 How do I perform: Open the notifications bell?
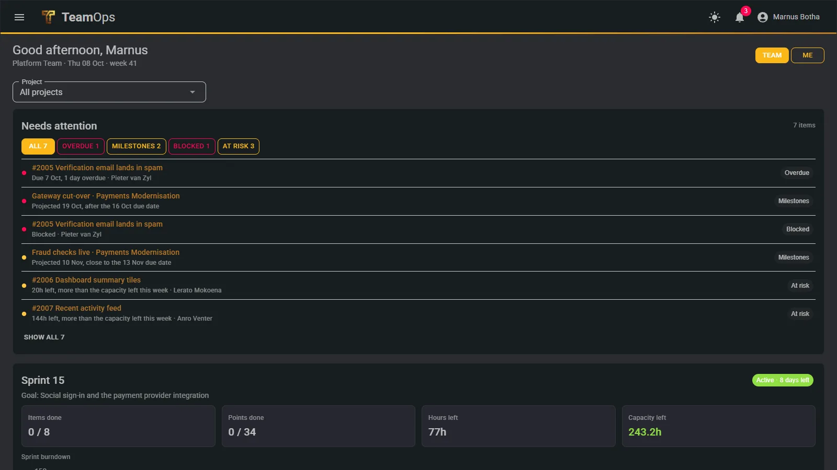tap(740, 17)
